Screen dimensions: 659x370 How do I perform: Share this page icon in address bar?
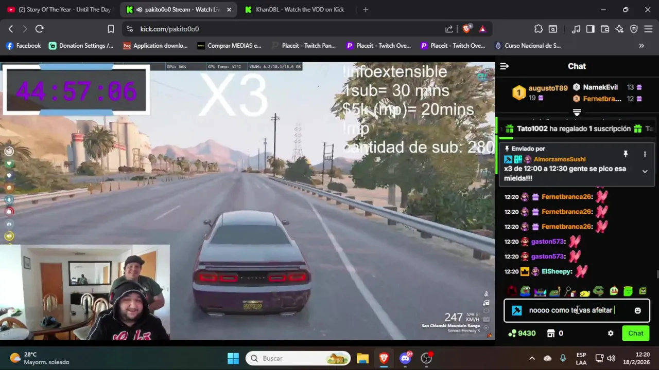(449, 29)
